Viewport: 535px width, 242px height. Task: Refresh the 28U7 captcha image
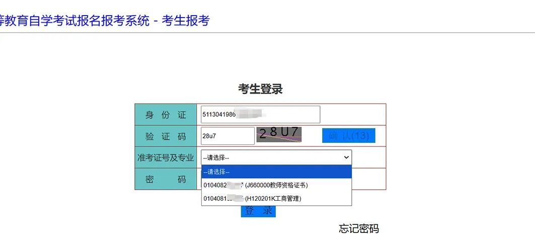tap(279, 134)
